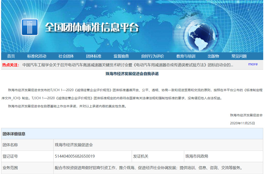This screenshot has width=265, height=174.
Task: Click the 团体名称 label cell
Action: 27,145
